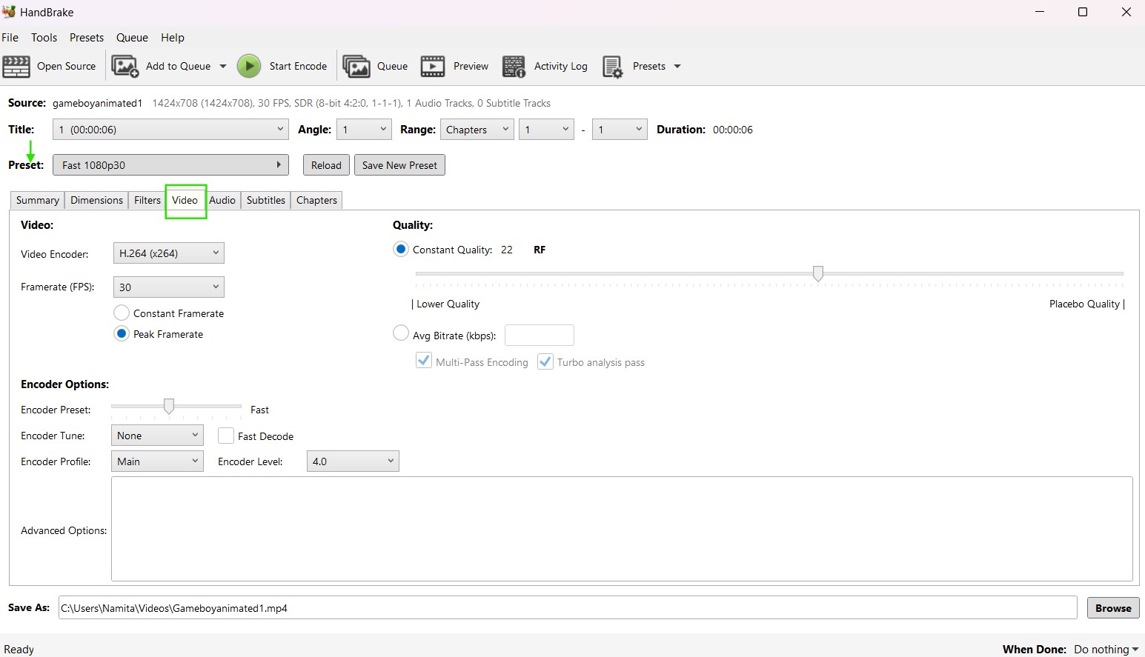
Task: Open the Encoder Level dropdown
Action: pos(353,461)
